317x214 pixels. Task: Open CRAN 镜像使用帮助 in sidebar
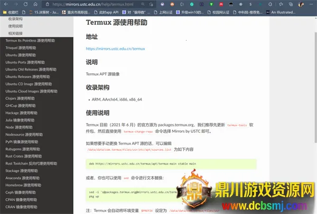pyautogui.click(x=22, y=207)
